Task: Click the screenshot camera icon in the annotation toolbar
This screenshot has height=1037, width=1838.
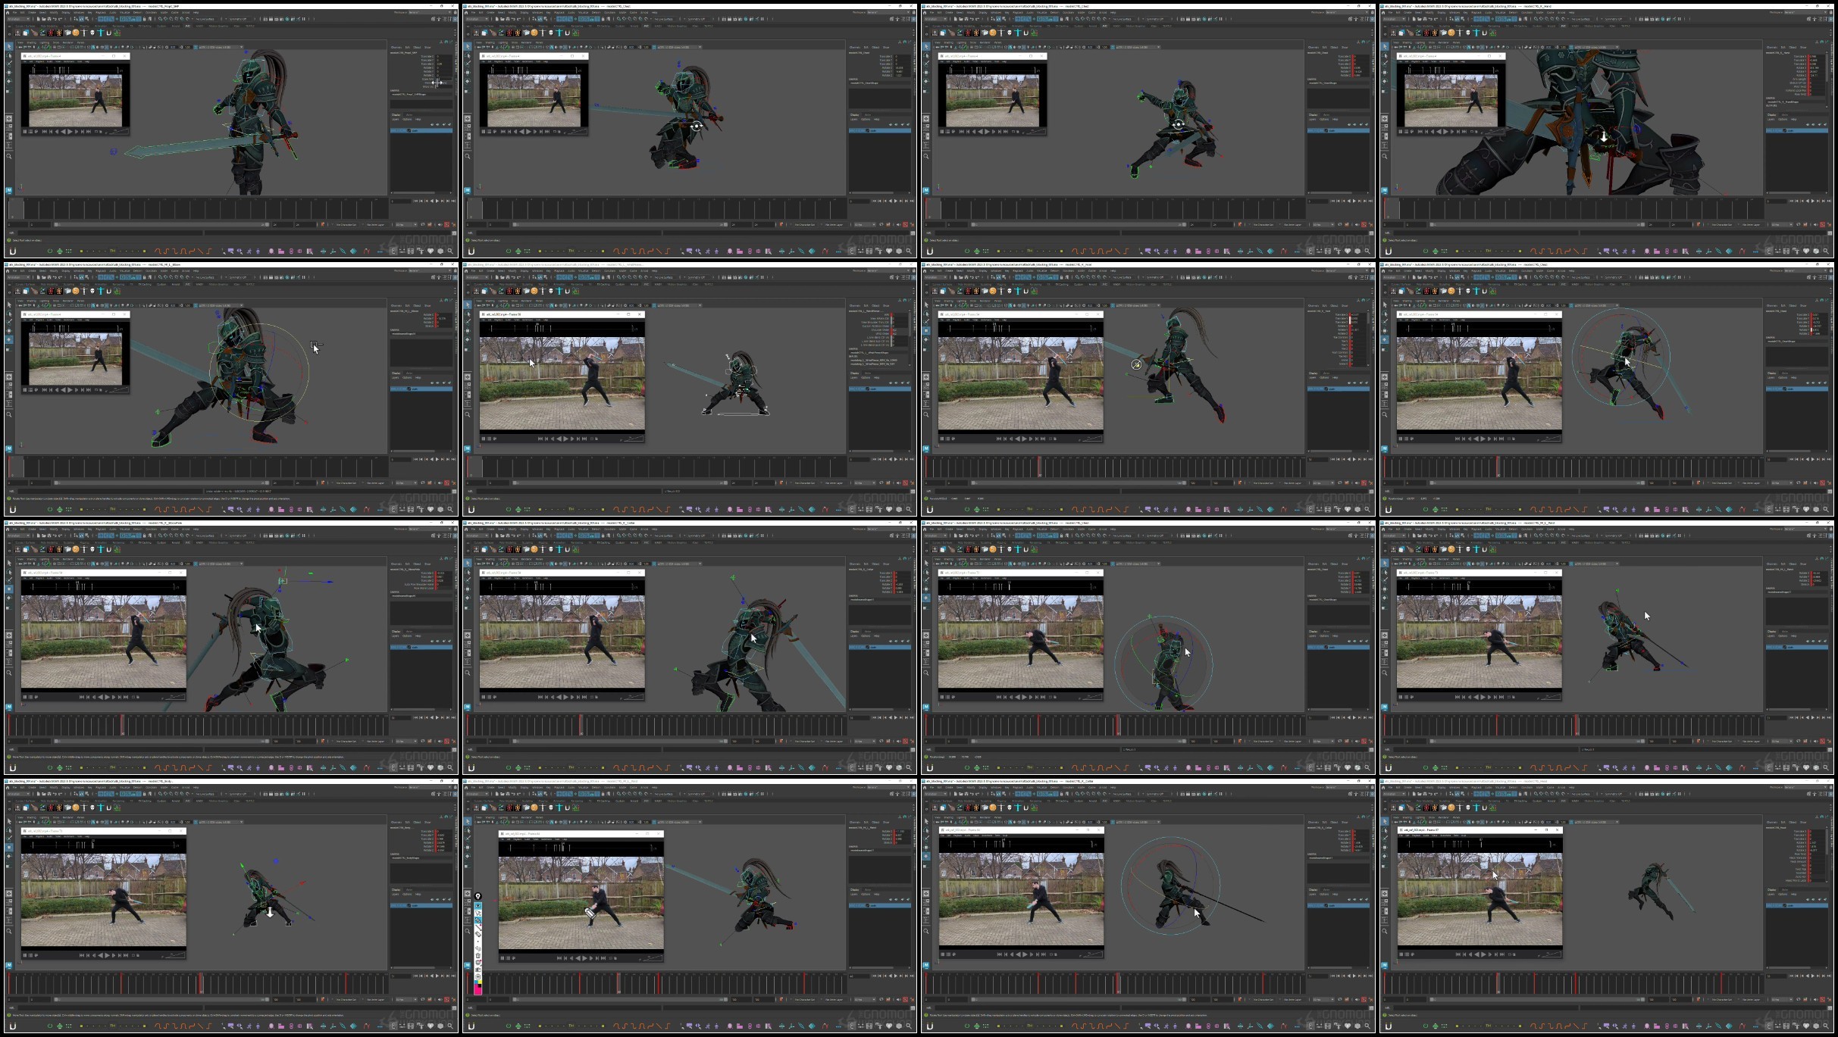Action: [478, 970]
